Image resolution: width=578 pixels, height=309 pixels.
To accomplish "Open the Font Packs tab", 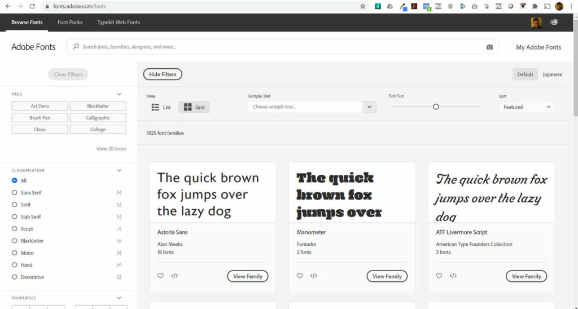I will coord(70,22).
